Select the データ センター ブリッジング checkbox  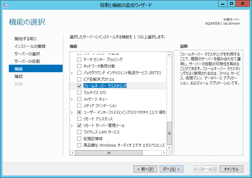pos(79,59)
